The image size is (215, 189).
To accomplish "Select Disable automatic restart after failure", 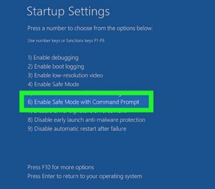I will 77,129.
